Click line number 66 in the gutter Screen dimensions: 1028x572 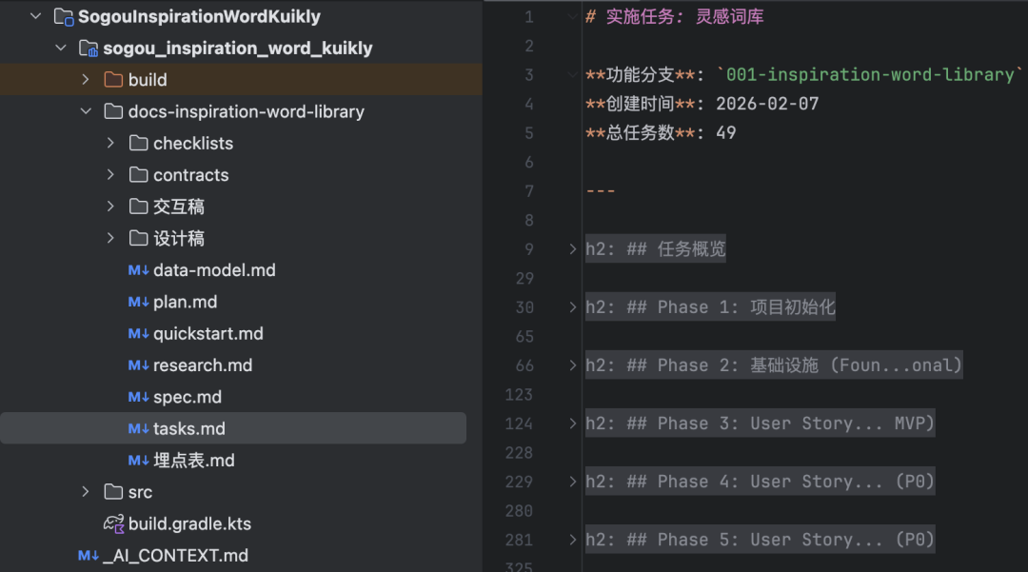[x=524, y=365]
